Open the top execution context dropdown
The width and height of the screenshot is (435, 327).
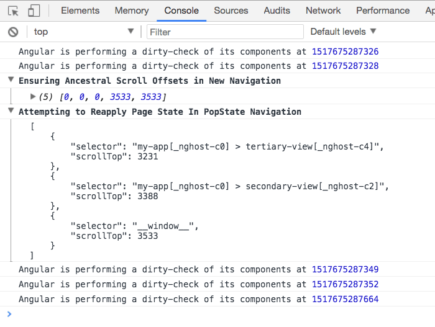click(x=83, y=32)
